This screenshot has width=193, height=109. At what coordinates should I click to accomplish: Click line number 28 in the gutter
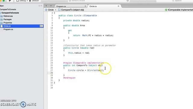[x=52, y=73]
